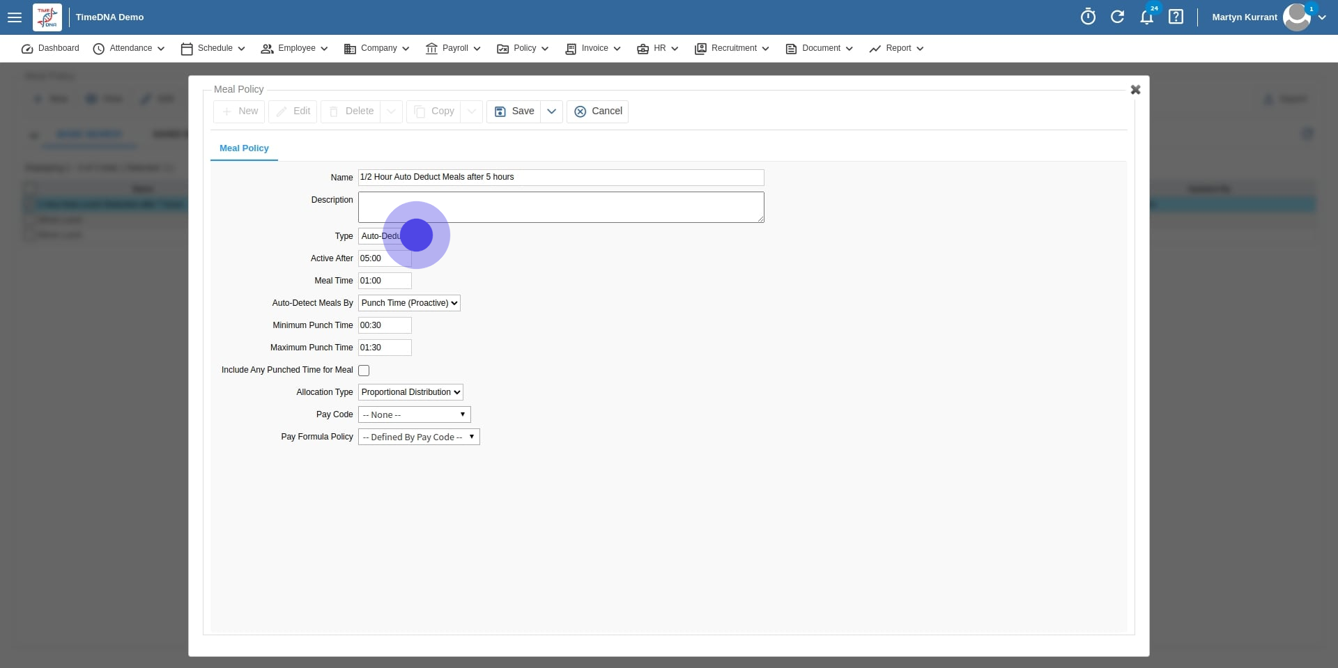1338x668 pixels.
Task: Expand the Save options arrow
Action: pyautogui.click(x=551, y=111)
